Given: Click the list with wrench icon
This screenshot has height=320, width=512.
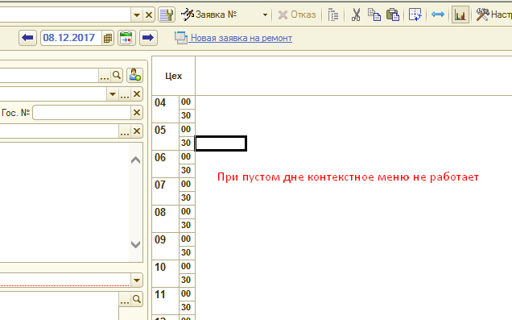Looking at the screenshot, I should pyautogui.click(x=167, y=15).
